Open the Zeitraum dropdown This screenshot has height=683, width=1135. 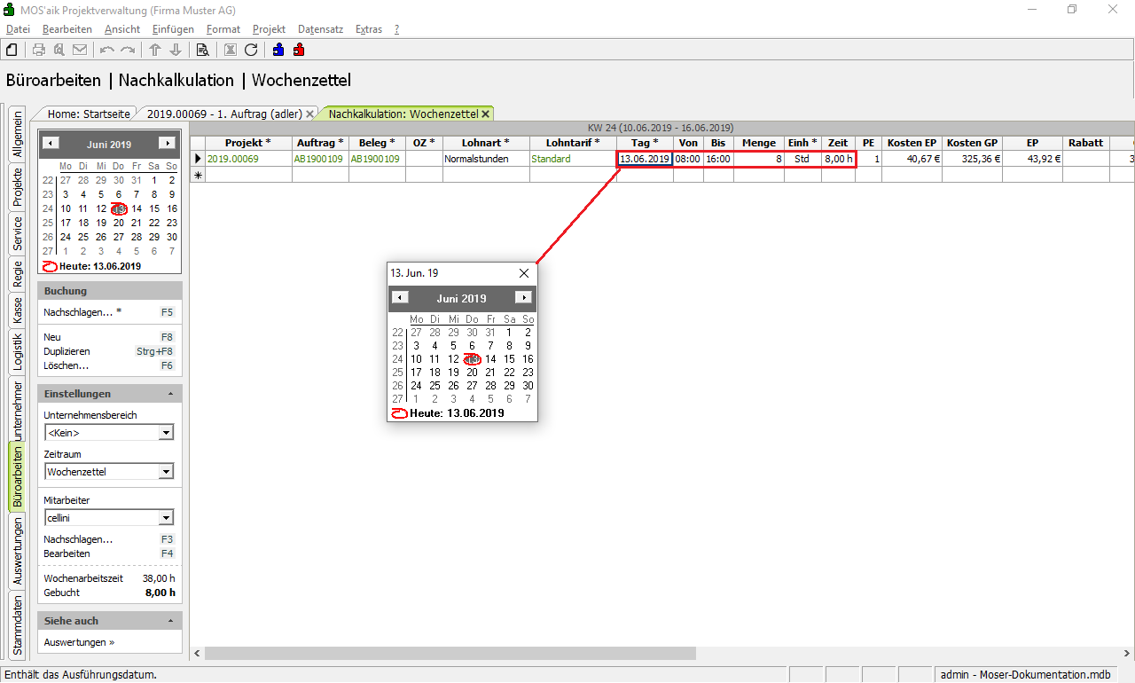pos(166,472)
